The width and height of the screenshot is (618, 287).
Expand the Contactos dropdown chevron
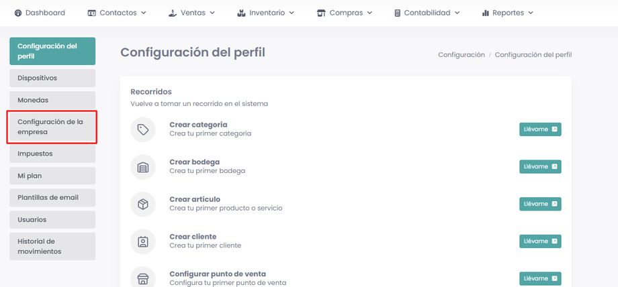point(144,13)
